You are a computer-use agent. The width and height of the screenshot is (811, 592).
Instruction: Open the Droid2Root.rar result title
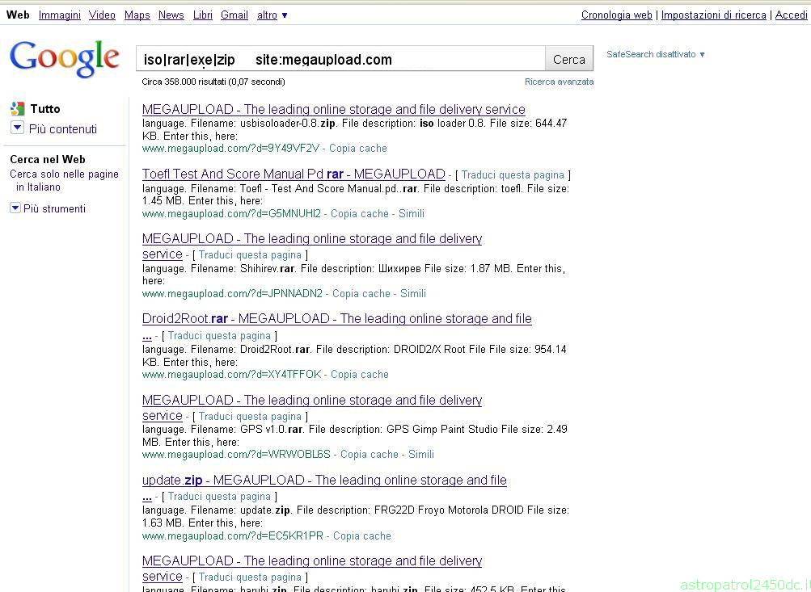[336, 319]
